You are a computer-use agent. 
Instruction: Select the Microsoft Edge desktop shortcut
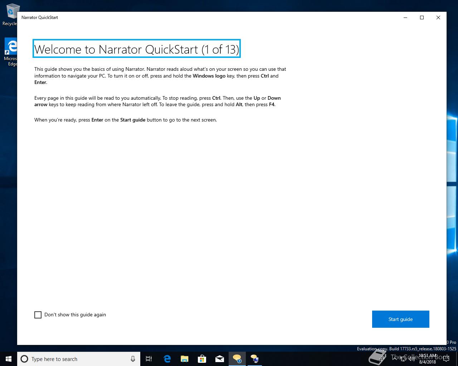click(11, 52)
